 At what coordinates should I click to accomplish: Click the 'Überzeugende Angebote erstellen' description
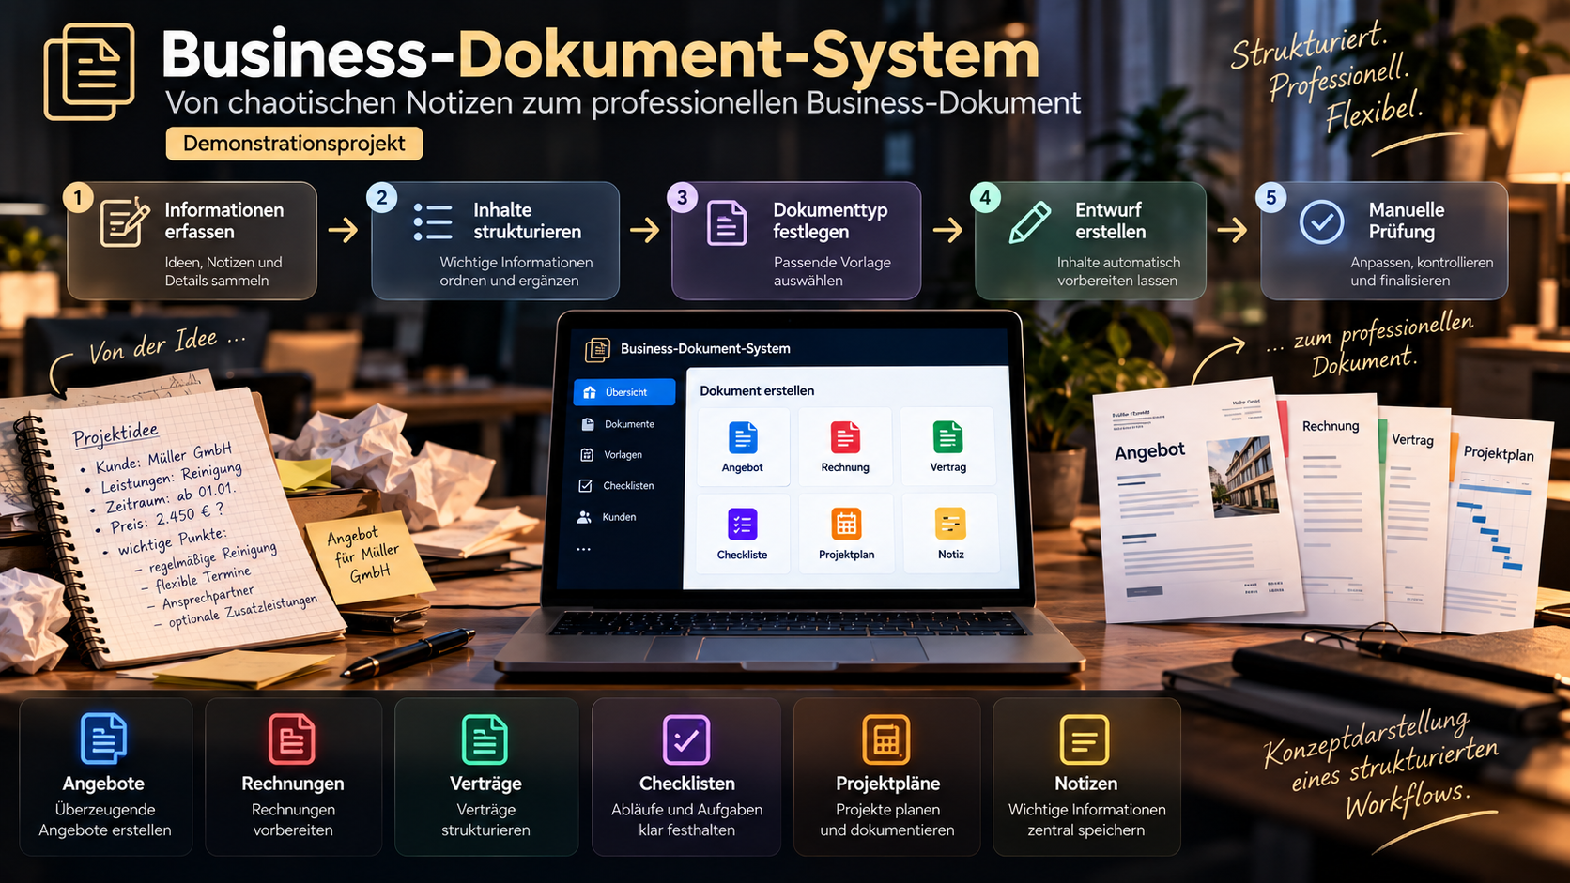[x=105, y=819]
